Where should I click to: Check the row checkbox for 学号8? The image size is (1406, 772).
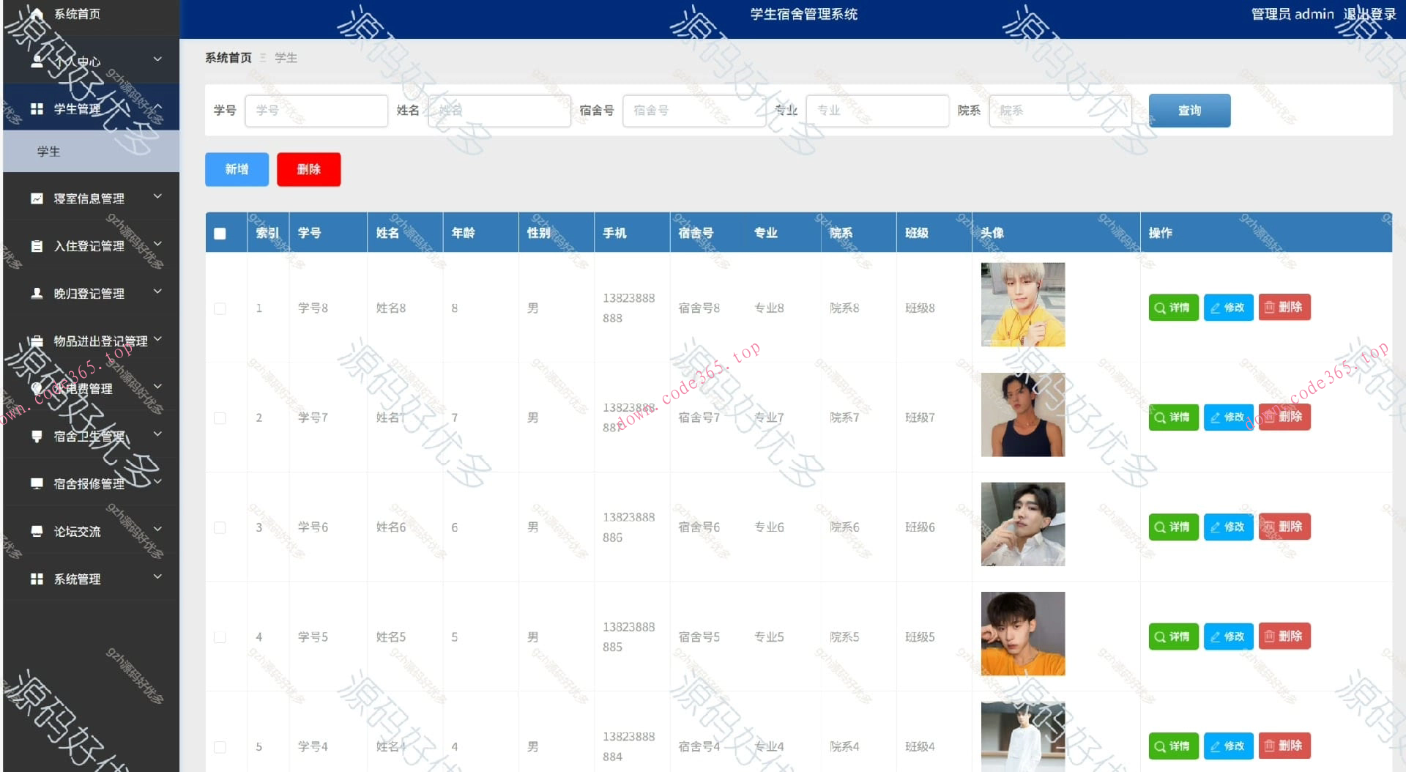click(220, 308)
